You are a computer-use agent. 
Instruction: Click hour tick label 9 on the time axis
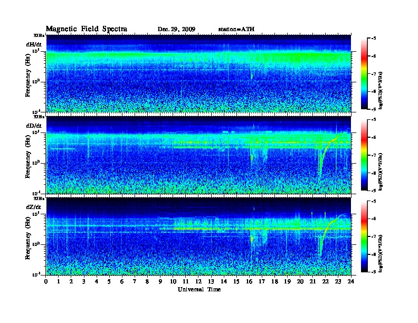160,282
